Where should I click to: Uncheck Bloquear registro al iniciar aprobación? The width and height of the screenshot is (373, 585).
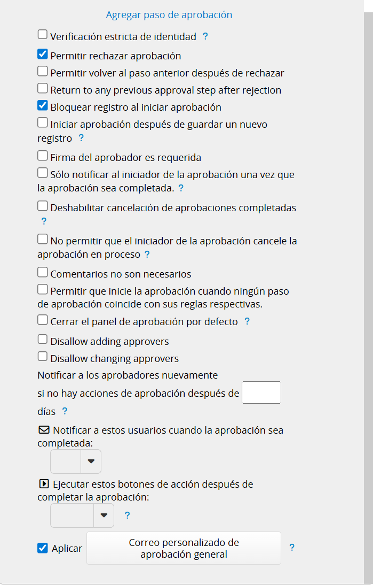(x=43, y=105)
